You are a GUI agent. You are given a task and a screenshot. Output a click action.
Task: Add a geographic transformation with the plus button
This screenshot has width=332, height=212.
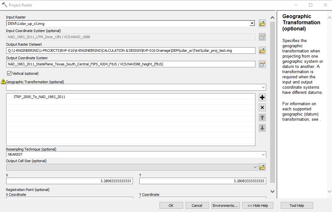262,97
